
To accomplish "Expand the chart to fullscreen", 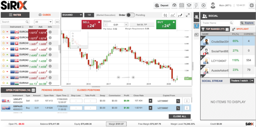I will pos(188,15).
